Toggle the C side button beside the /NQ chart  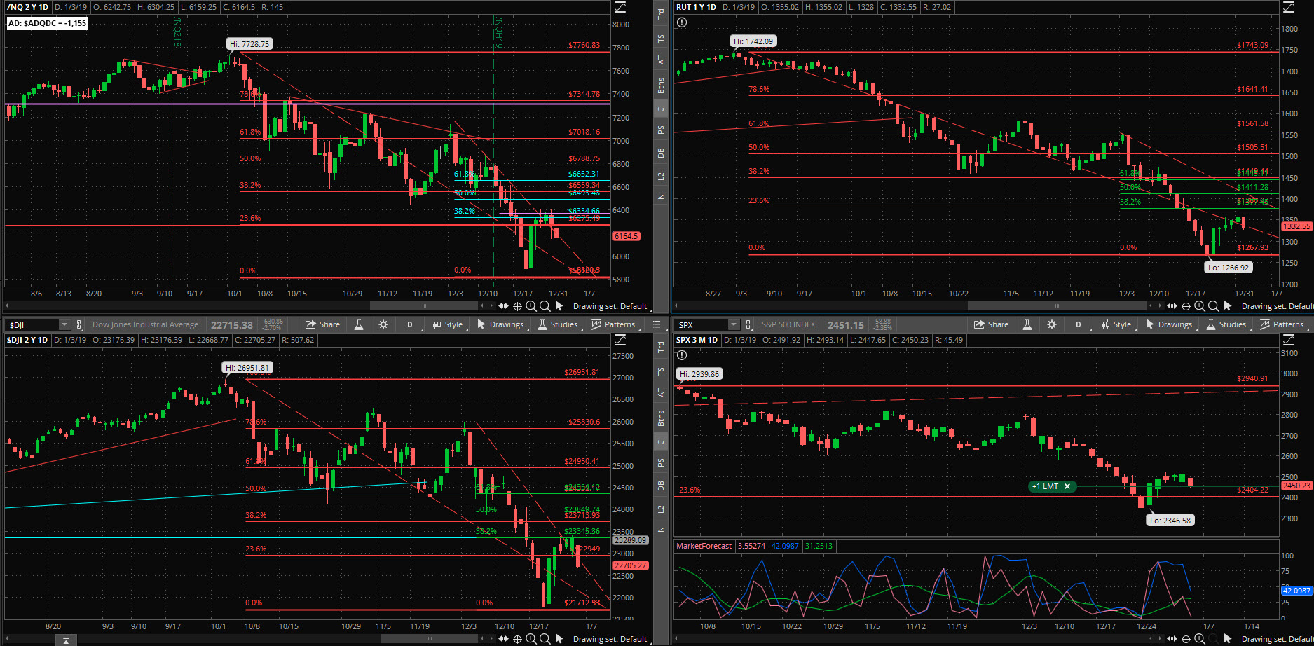coord(660,109)
